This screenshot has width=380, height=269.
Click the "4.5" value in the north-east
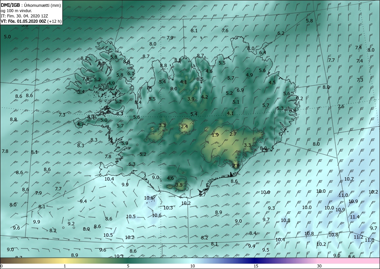tap(272, 82)
